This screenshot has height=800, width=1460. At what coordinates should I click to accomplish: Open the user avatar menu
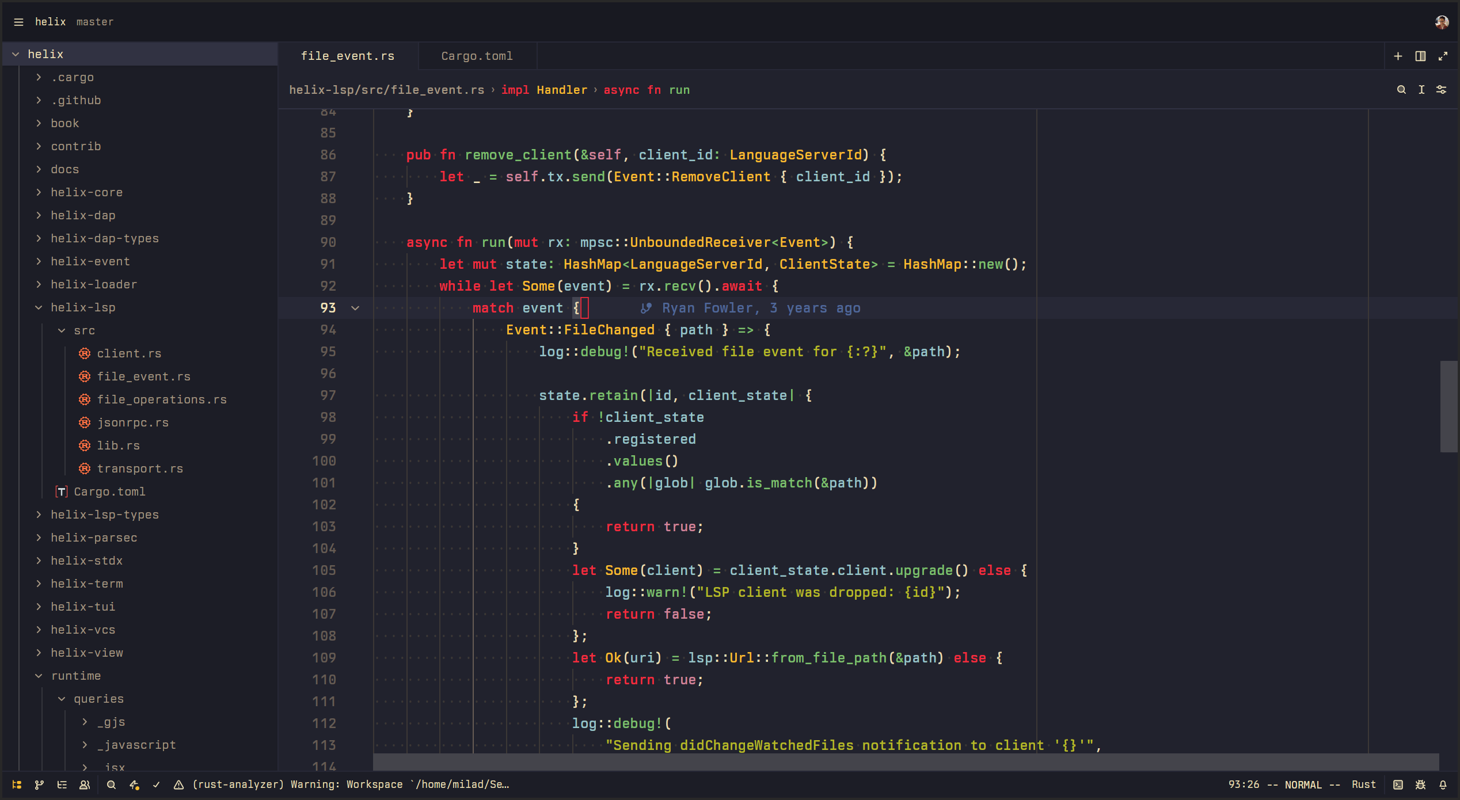coord(1442,22)
